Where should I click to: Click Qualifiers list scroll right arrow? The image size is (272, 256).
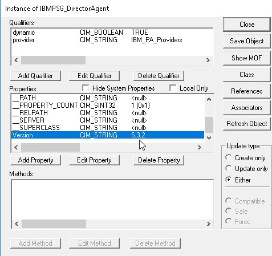tap(208, 60)
